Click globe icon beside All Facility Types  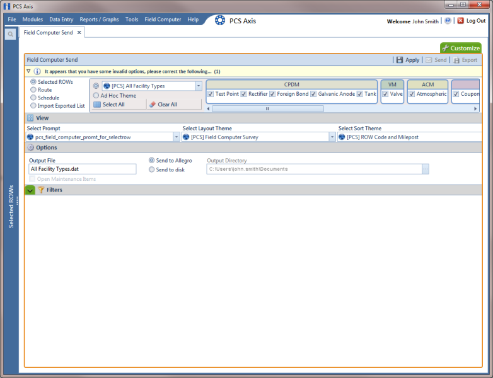click(107, 86)
